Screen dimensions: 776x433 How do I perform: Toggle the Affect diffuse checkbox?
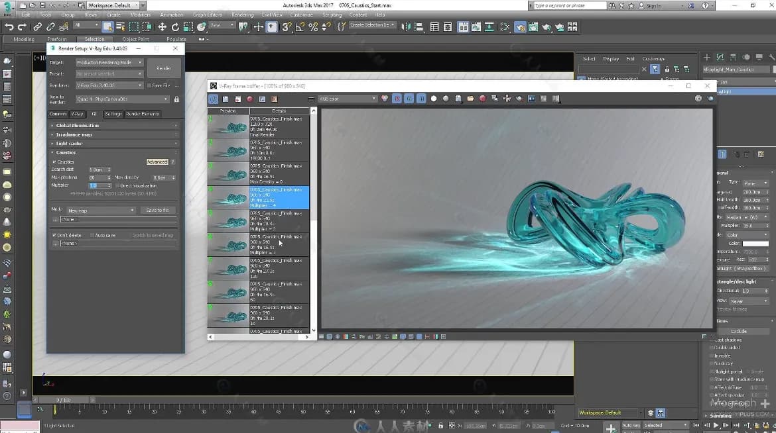[x=712, y=387]
